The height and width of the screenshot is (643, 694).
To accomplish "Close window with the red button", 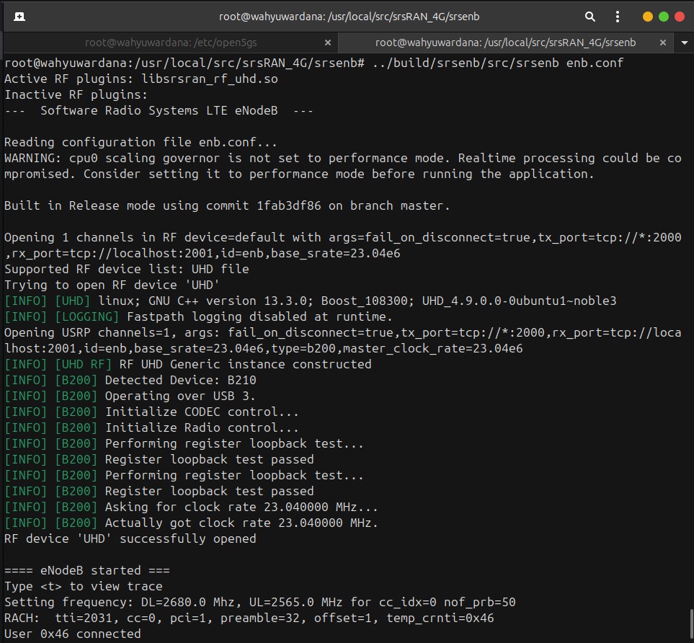I will (680, 17).
